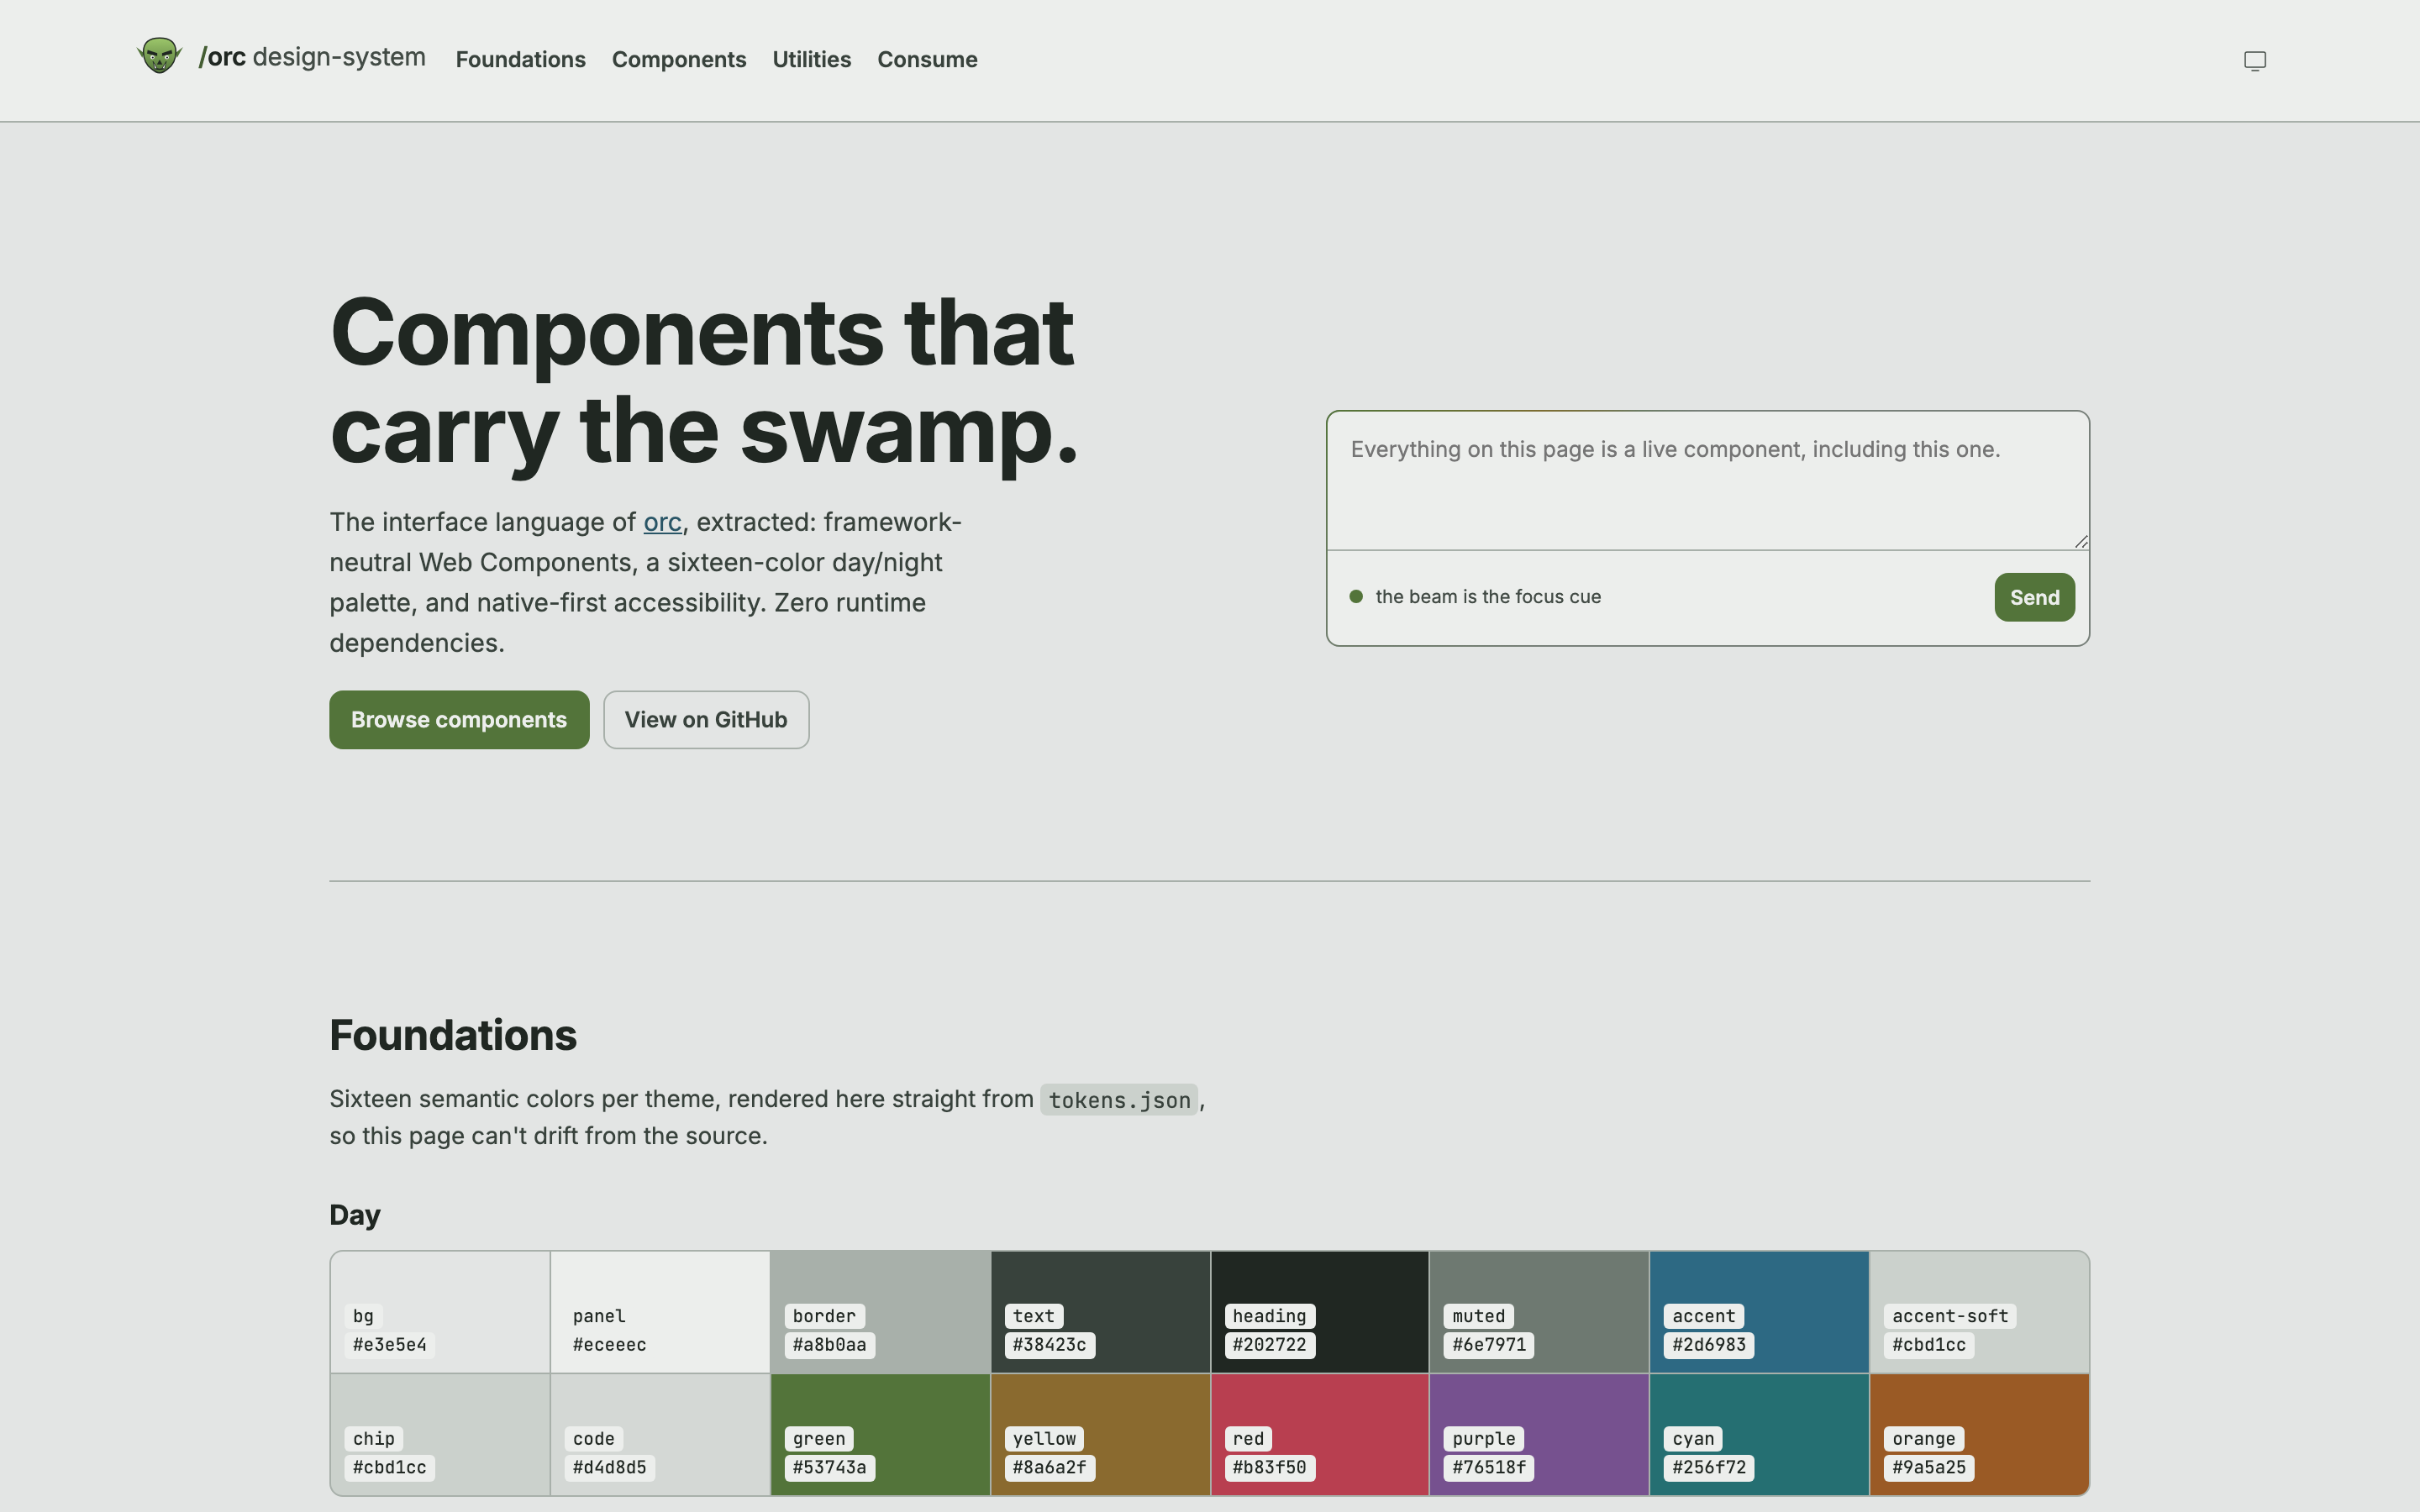
Task: Open the Consume nav item
Action: click(927, 60)
